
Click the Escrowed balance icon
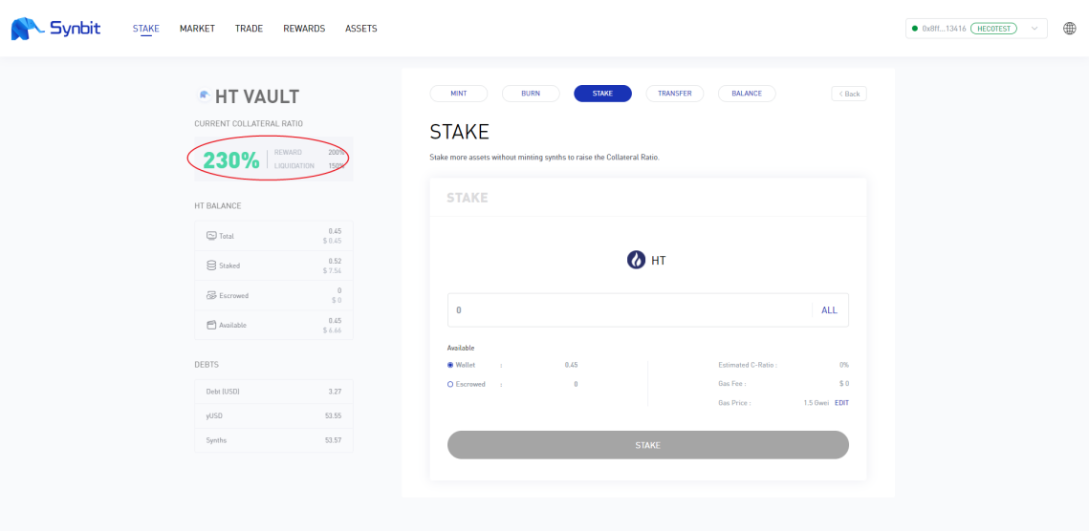[x=212, y=295]
